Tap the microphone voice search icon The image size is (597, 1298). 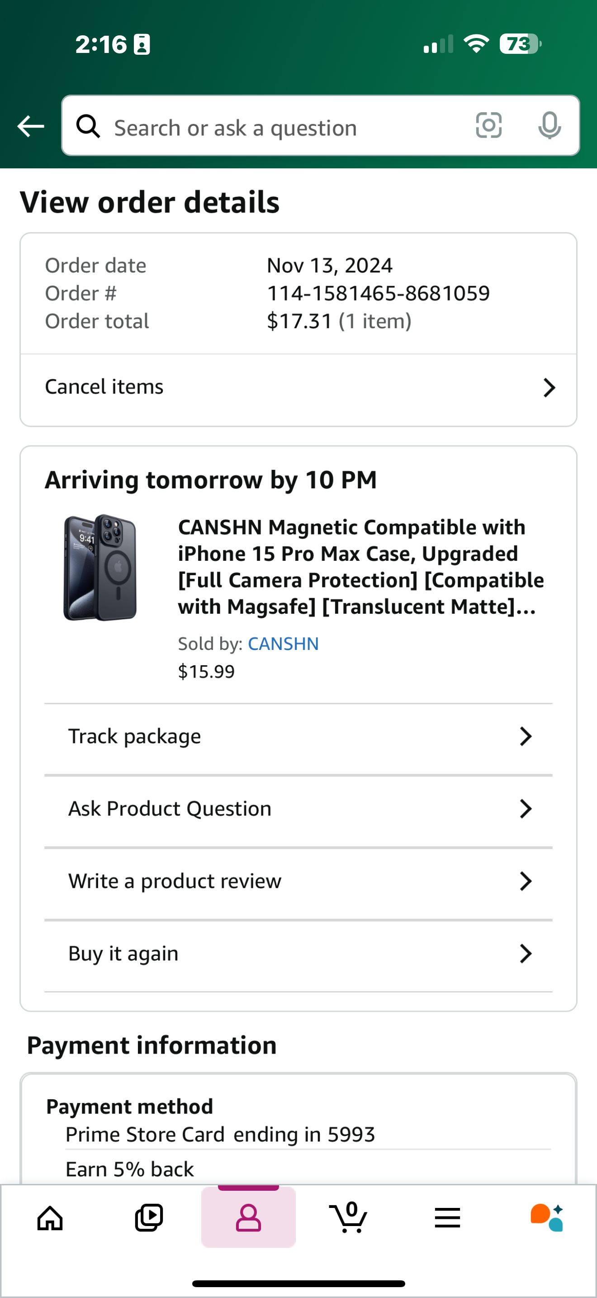point(549,125)
